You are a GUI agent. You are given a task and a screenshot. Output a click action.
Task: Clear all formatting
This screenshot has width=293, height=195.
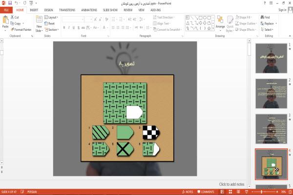pos(106,19)
